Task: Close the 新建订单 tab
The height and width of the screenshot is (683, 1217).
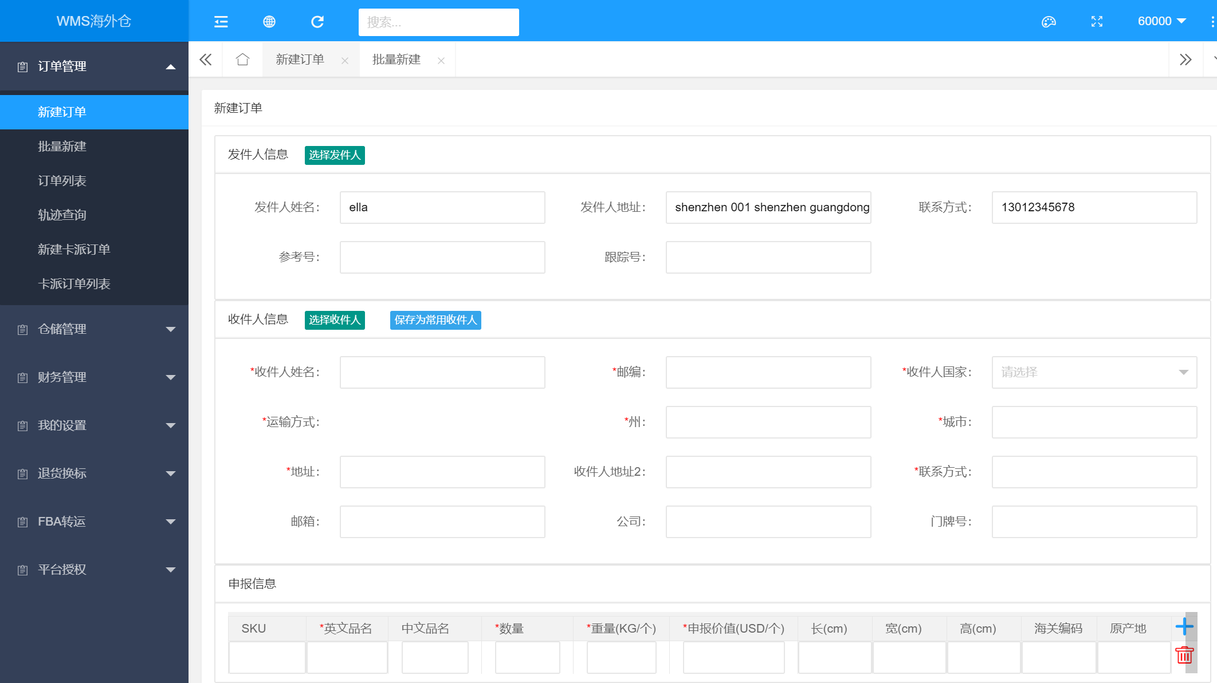Action: click(x=345, y=60)
